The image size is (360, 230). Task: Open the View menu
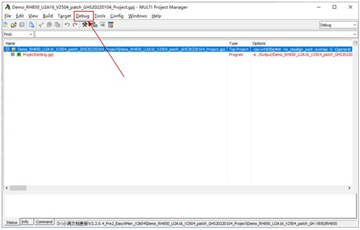[33, 16]
